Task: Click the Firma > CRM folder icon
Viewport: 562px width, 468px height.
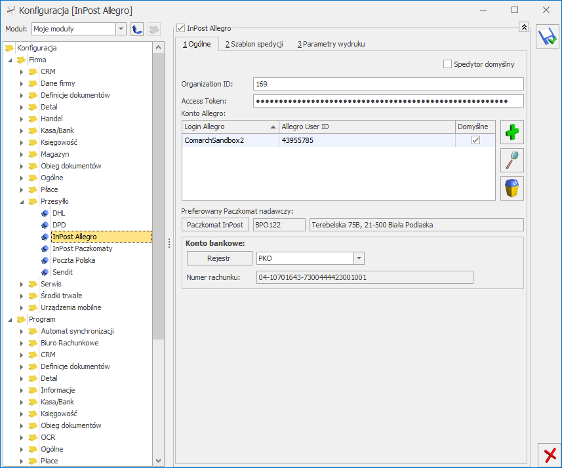Action: 33,71
